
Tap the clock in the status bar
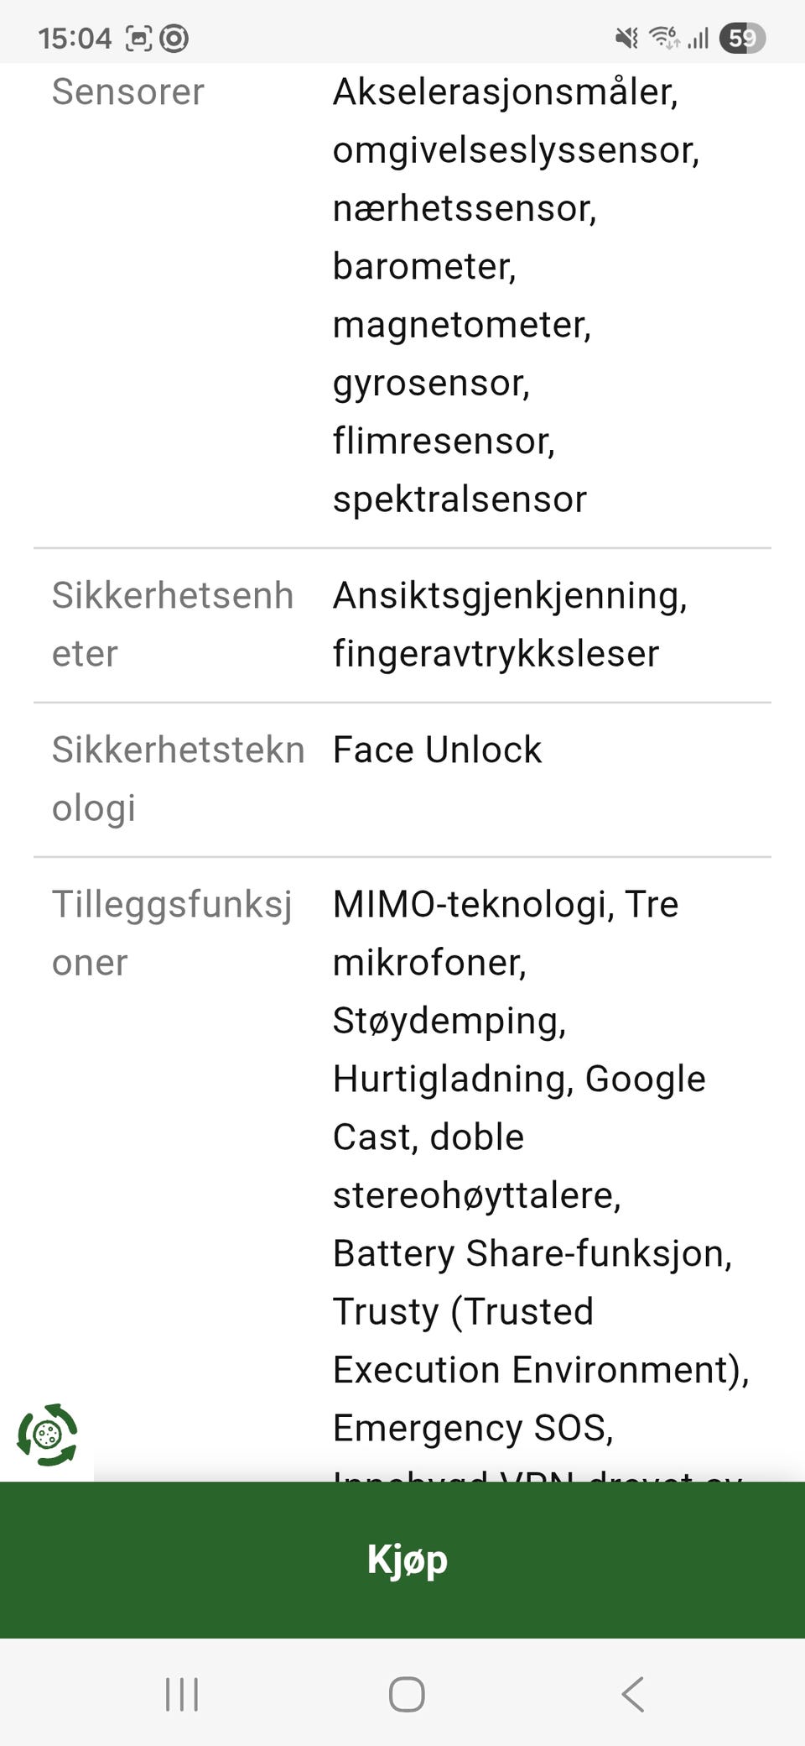tap(75, 38)
